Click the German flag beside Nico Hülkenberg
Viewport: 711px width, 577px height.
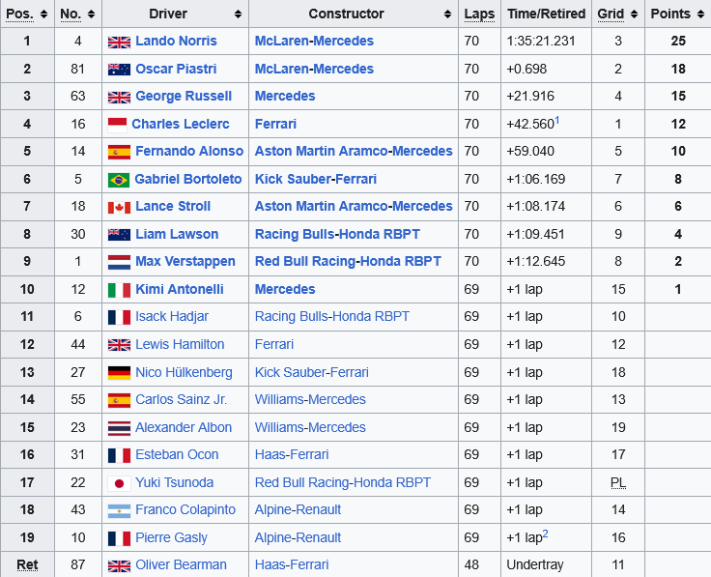click(x=119, y=373)
